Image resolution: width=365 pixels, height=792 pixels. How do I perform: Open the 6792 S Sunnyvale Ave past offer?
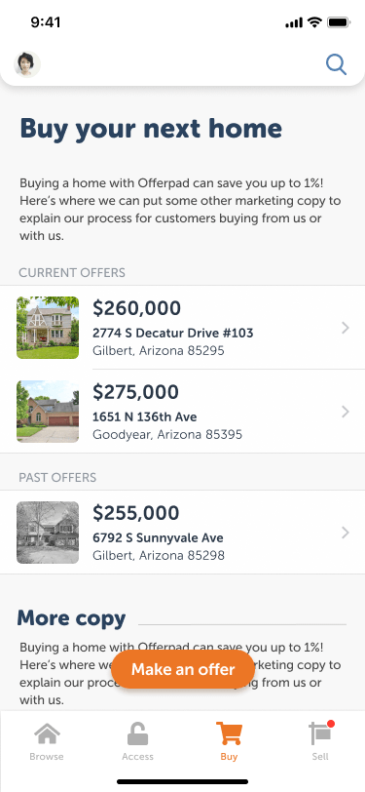pos(183,533)
